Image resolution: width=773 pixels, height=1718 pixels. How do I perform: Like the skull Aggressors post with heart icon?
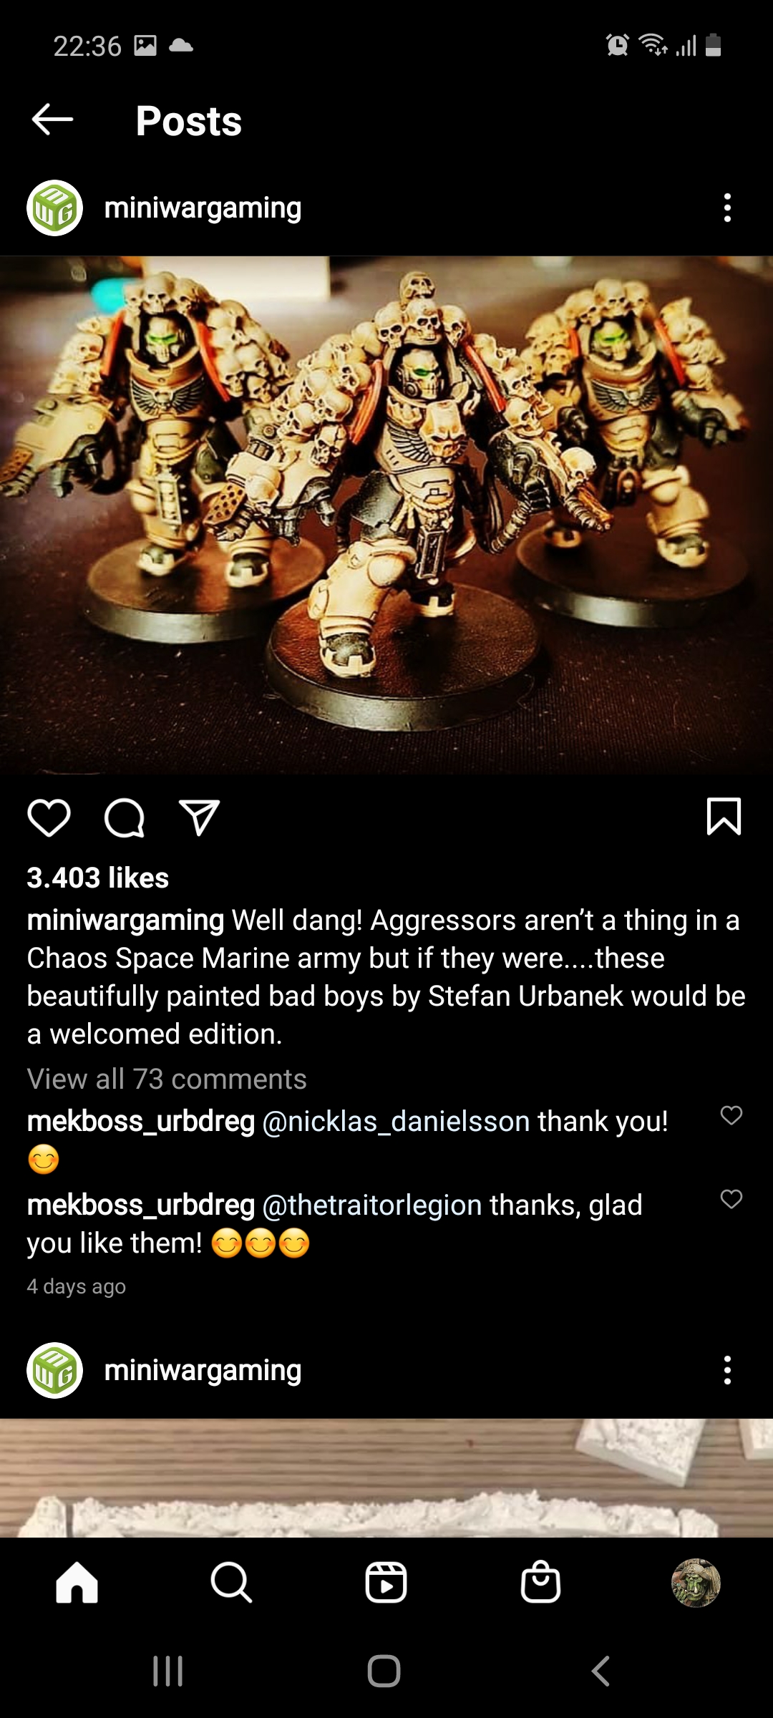(49, 817)
